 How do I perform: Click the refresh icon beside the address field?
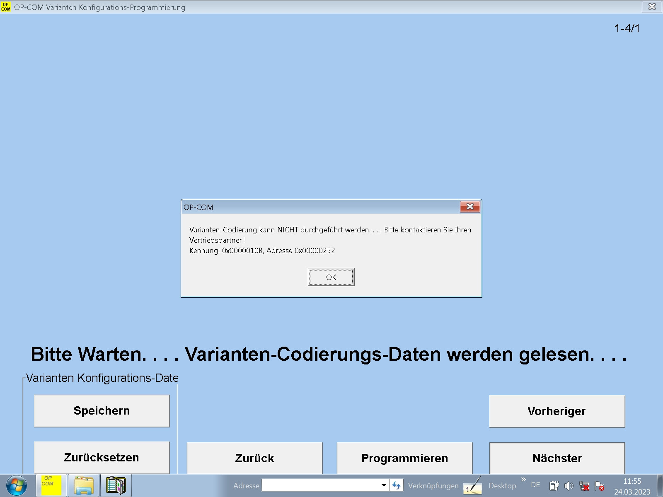point(397,485)
